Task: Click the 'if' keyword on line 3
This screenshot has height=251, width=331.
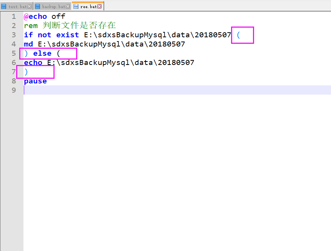Action: [x=28, y=35]
